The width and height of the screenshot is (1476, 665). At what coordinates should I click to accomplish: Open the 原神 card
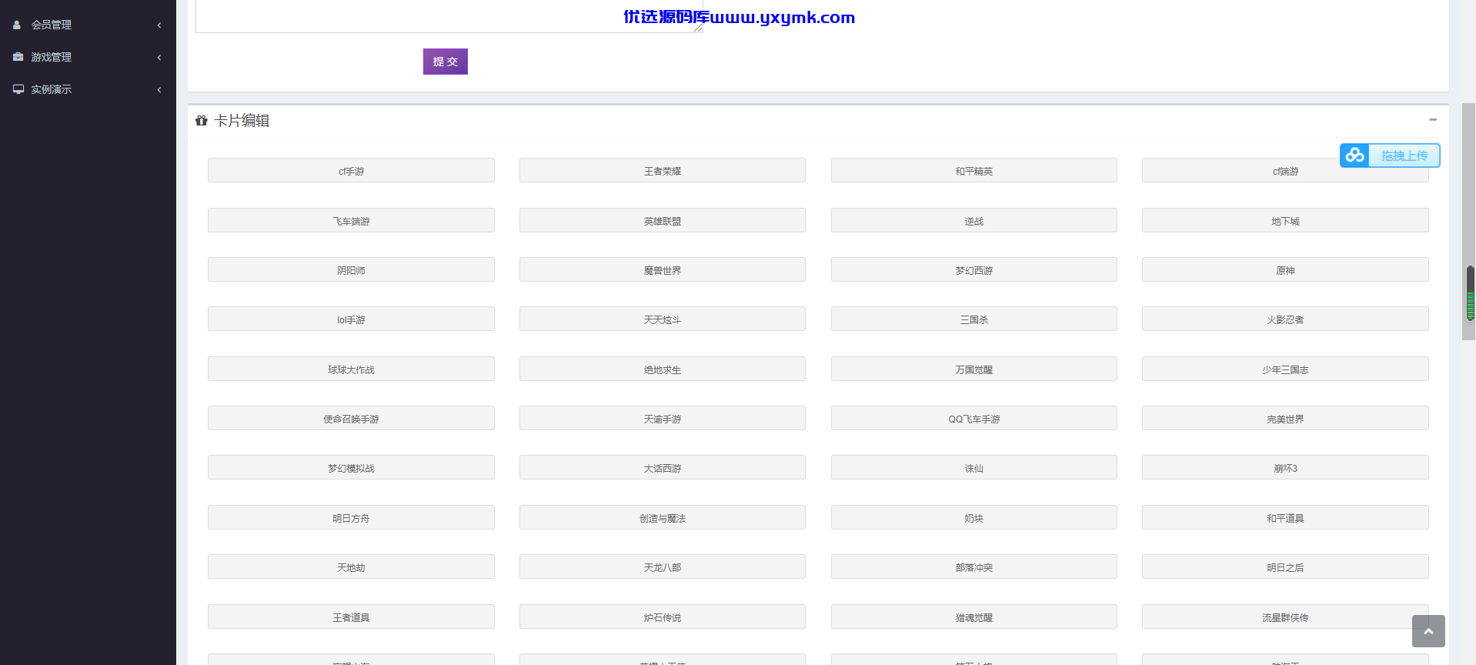point(1285,270)
